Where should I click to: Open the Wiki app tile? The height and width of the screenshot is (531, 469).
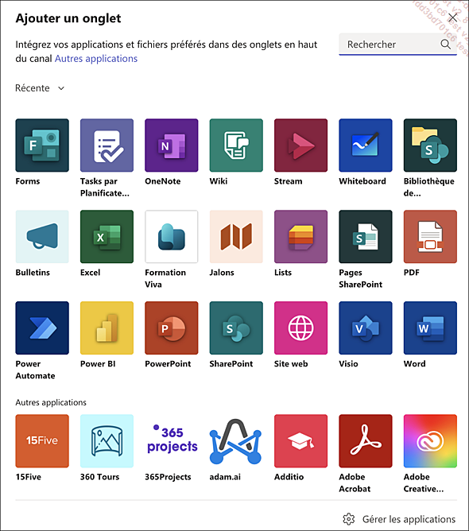(x=236, y=145)
